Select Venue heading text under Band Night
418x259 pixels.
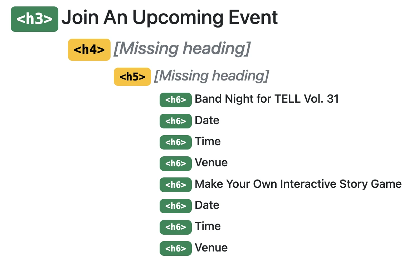[x=211, y=163]
